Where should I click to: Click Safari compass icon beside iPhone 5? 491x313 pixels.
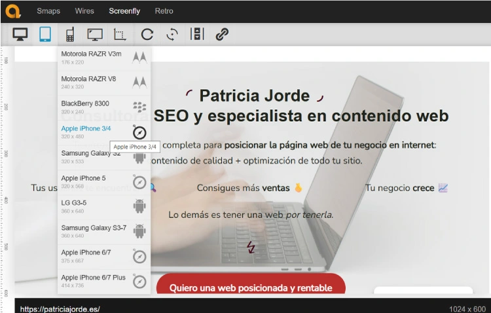point(139,182)
